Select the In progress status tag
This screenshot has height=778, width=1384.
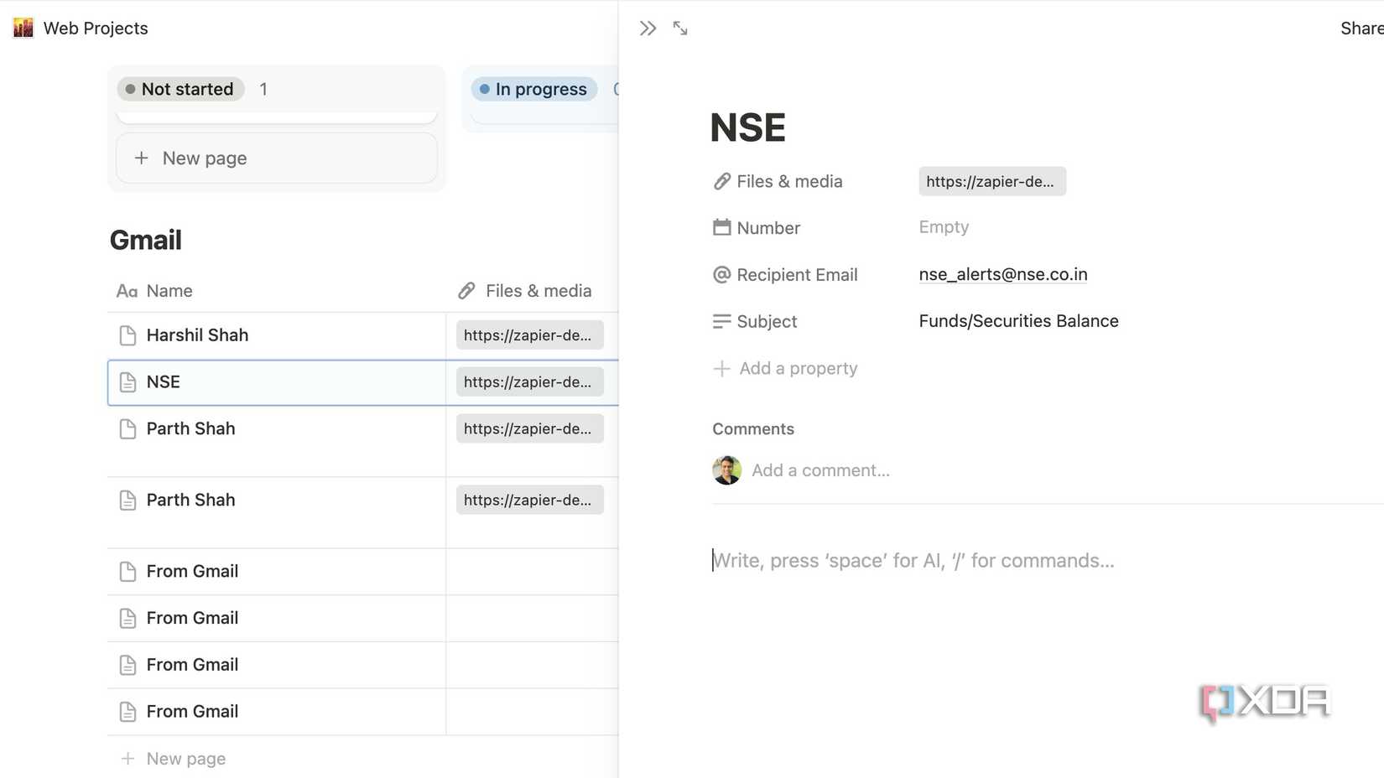point(533,89)
